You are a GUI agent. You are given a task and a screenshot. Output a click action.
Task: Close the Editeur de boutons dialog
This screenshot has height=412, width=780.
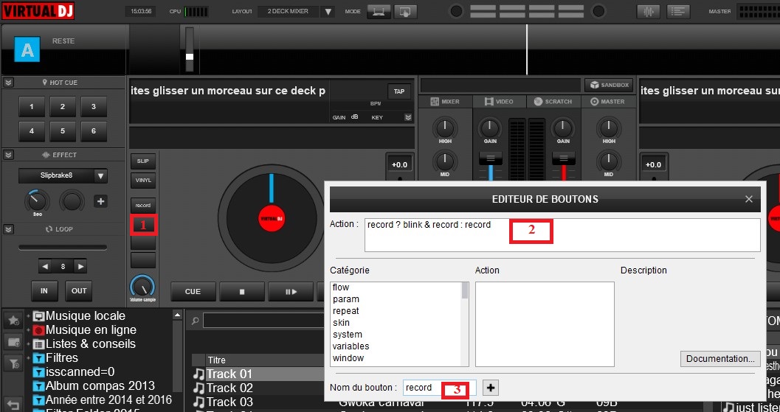coord(749,199)
